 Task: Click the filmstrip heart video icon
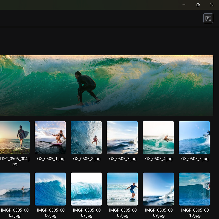pyautogui.click(x=208, y=18)
